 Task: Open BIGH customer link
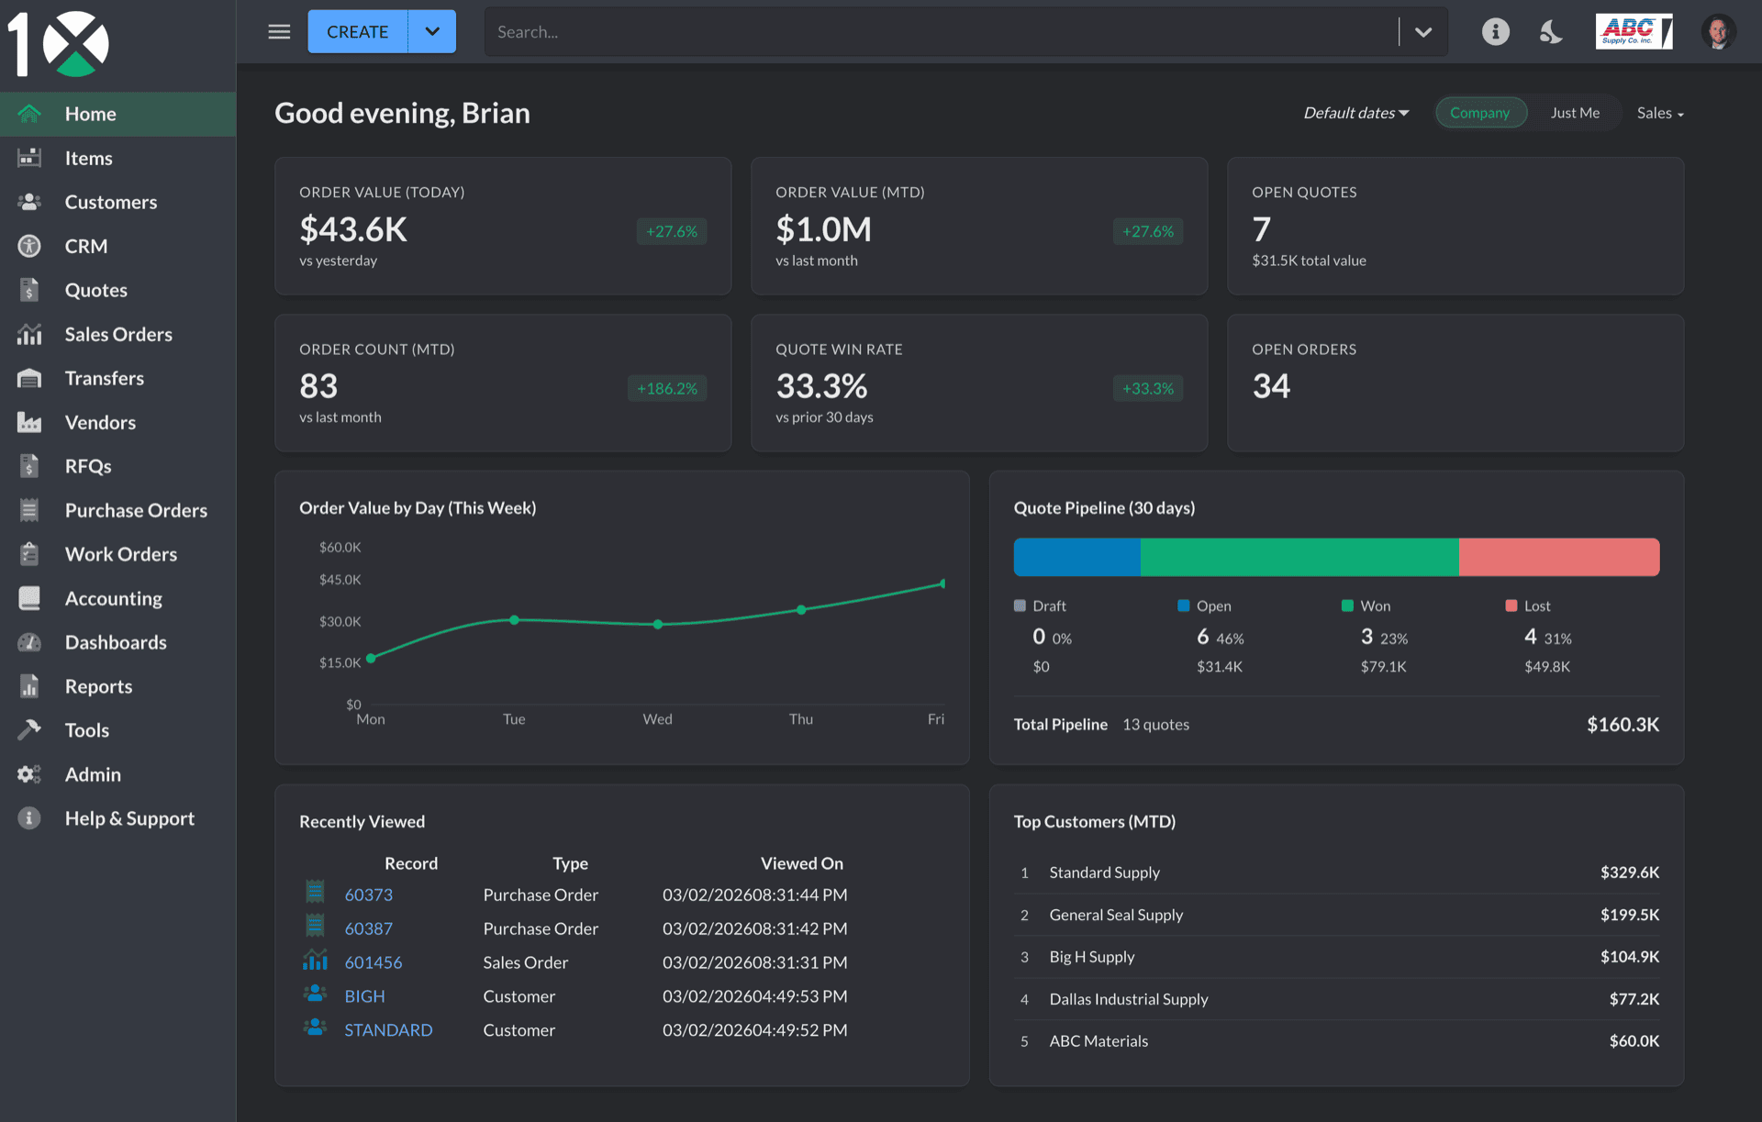[364, 996]
